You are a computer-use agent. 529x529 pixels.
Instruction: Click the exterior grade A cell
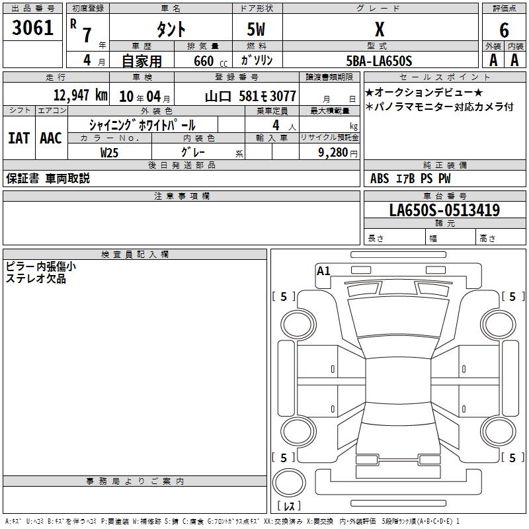tap(493, 60)
